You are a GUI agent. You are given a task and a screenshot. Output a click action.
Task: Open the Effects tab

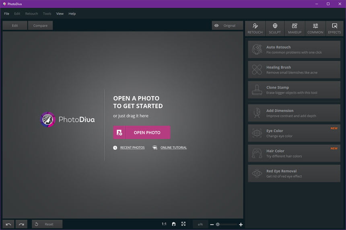tap(334, 29)
